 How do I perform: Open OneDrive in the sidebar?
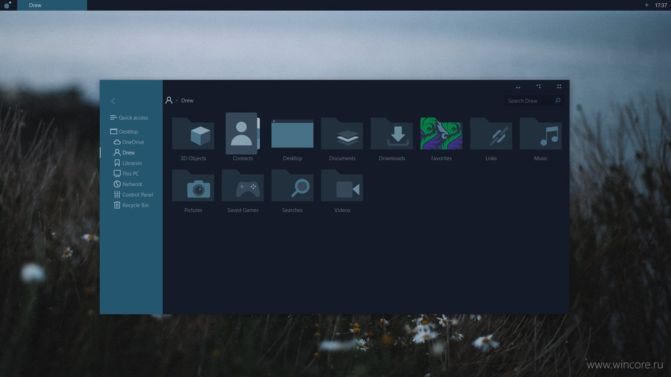coord(129,142)
